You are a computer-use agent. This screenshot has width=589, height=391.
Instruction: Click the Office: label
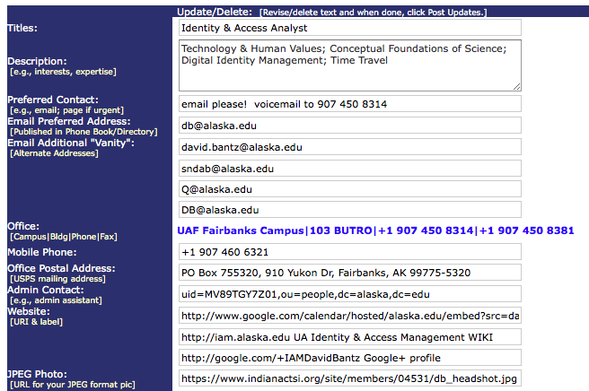pyautogui.click(x=23, y=226)
